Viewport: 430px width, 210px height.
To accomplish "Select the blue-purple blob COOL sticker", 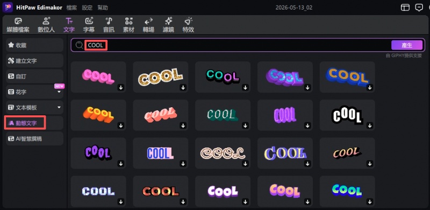I will click(285, 77).
